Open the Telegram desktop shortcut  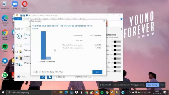click(5, 62)
